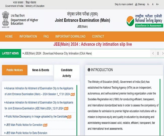The height and width of the screenshot is (136, 164).
Task: Click the Hindi title संयुक्त प्रवेश परीक्षा
Action: point(83,14)
